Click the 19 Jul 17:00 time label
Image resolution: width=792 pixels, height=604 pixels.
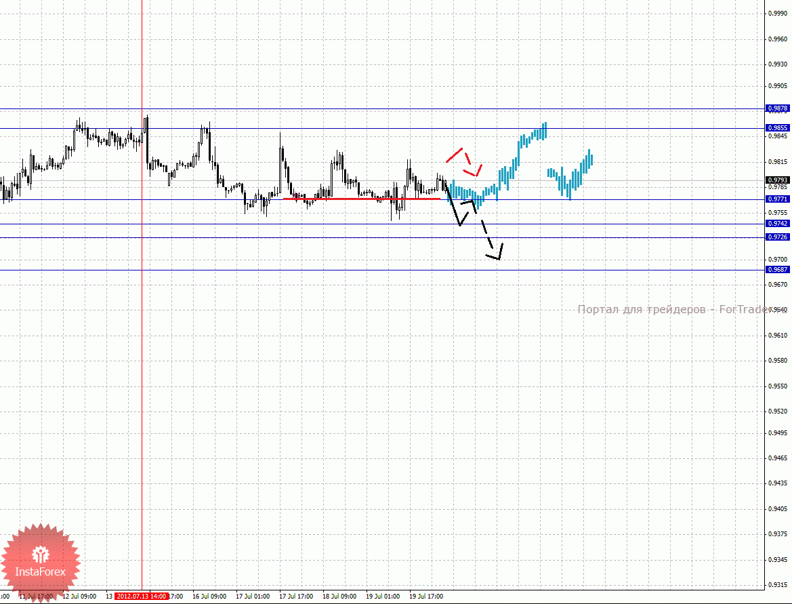point(426,597)
